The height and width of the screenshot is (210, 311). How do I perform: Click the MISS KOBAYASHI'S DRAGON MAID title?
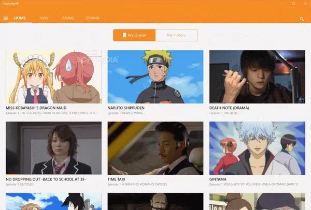(36, 108)
